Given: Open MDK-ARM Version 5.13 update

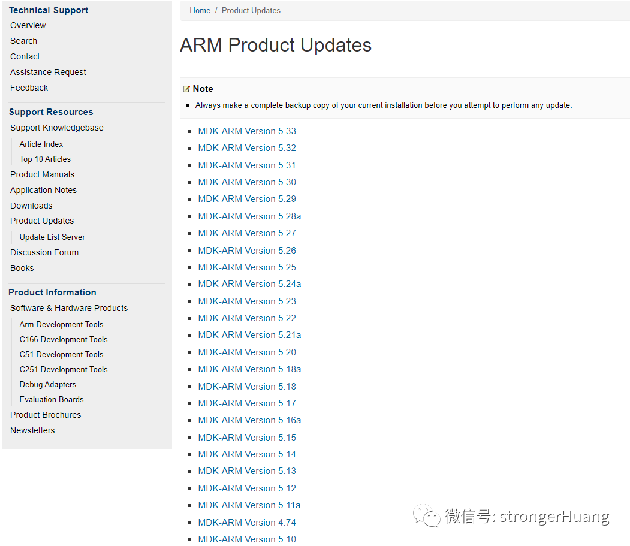Looking at the screenshot, I should (247, 471).
